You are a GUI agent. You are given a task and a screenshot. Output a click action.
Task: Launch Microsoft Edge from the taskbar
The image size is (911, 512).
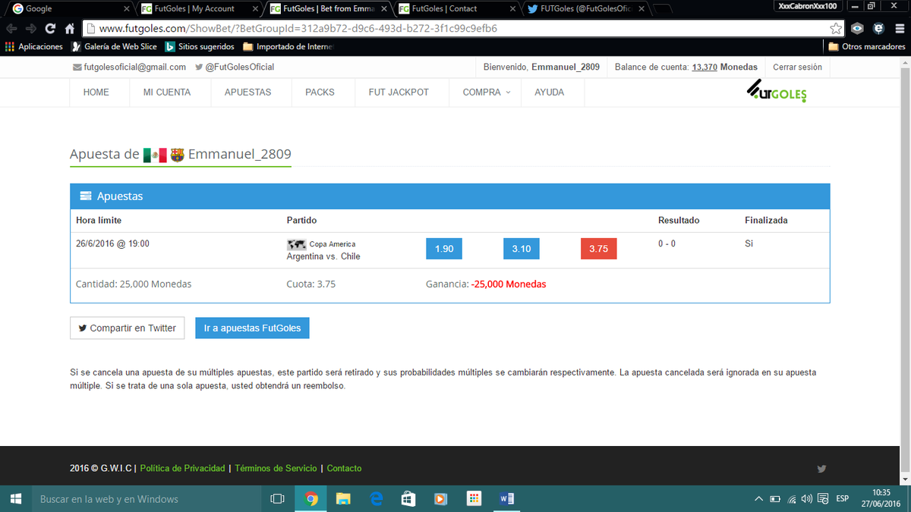pyautogui.click(x=376, y=498)
